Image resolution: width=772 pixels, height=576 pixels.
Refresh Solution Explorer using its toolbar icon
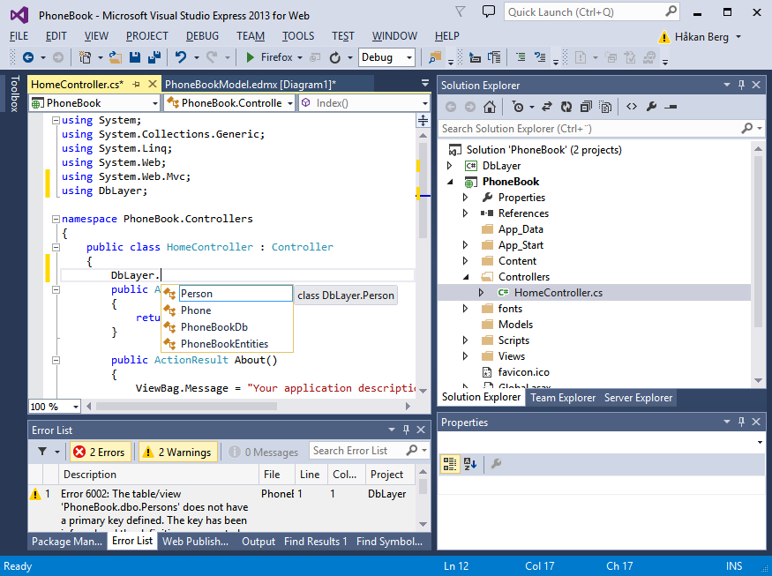tap(566, 107)
